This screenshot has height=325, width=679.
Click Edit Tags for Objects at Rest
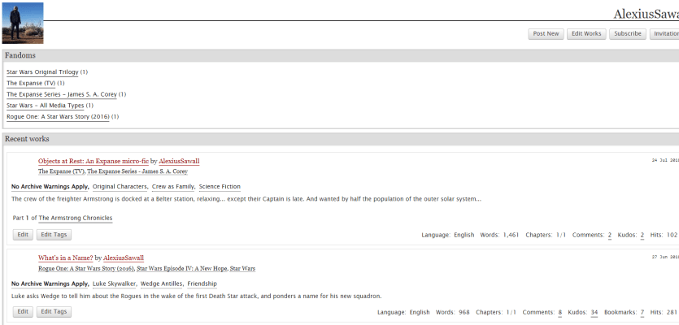54,235
